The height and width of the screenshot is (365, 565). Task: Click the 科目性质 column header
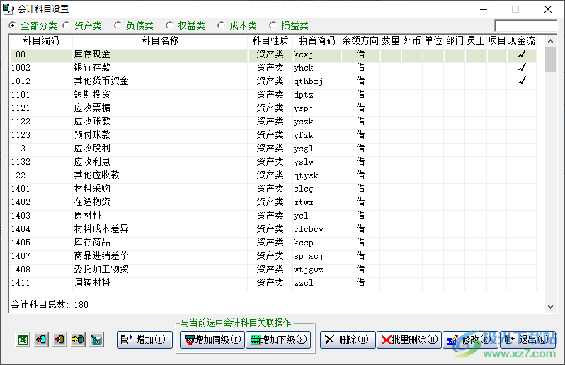270,41
